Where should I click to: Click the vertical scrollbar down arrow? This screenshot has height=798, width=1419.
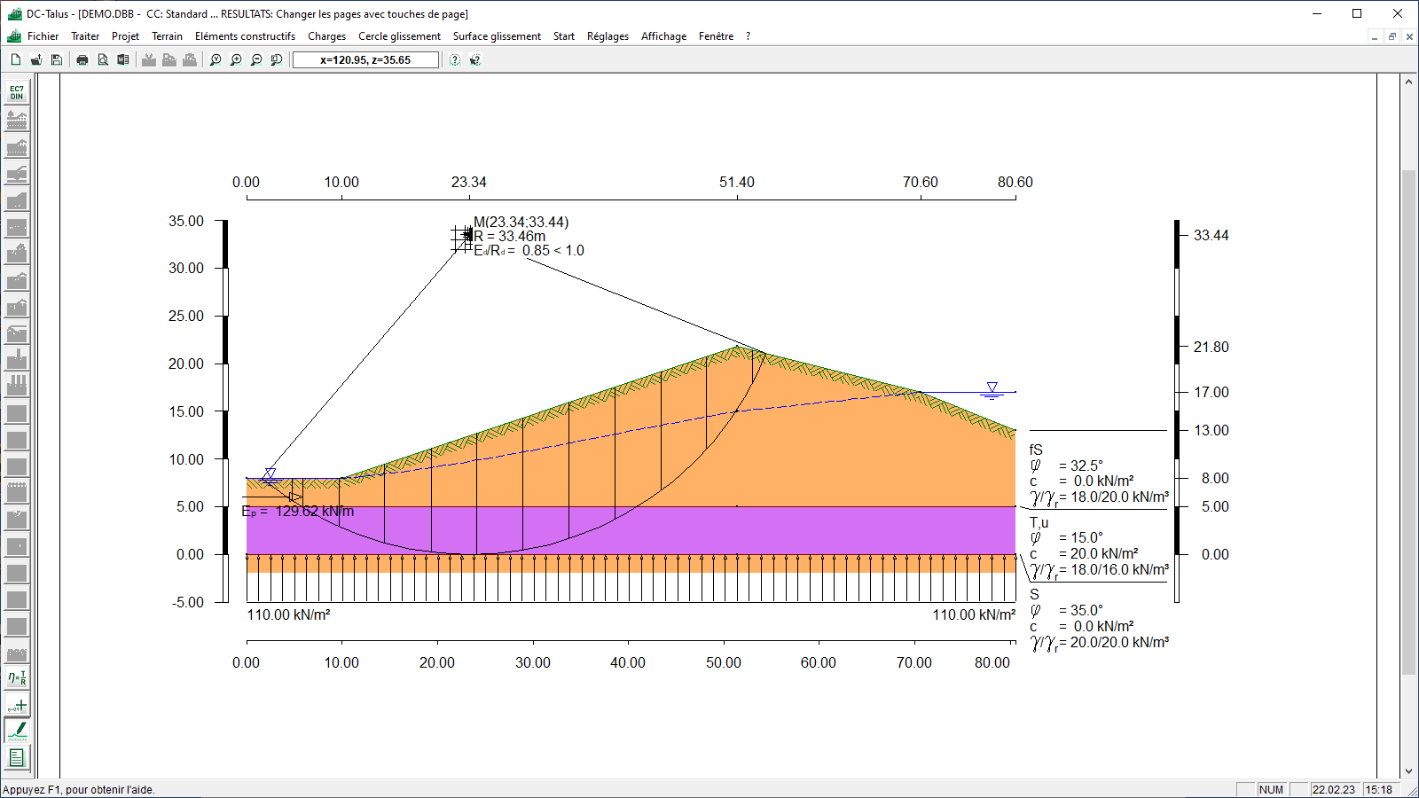pyautogui.click(x=1408, y=771)
